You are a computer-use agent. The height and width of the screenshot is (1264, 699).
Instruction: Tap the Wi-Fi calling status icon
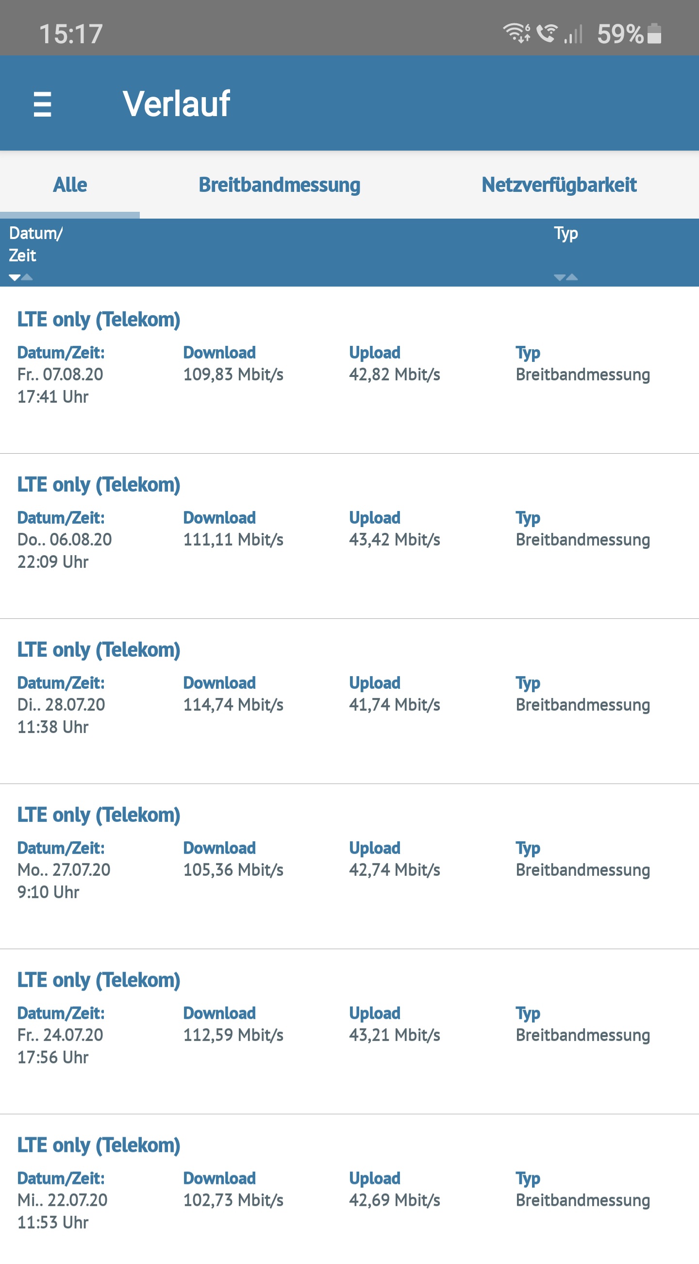pyautogui.click(x=547, y=34)
